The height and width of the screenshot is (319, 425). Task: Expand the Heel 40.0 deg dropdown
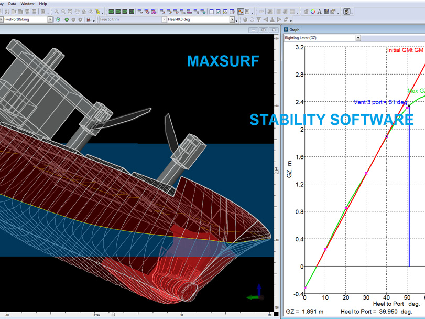click(x=232, y=19)
